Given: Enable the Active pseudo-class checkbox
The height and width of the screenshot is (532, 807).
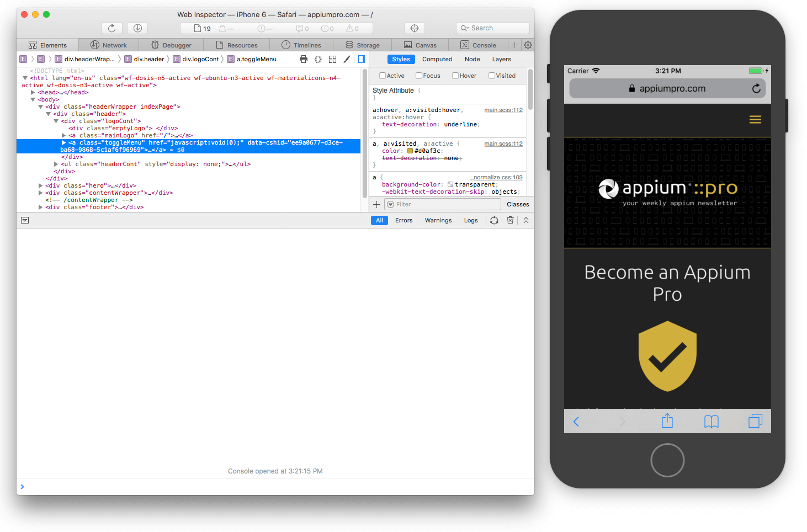Looking at the screenshot, I should click(x=383, y=76).
